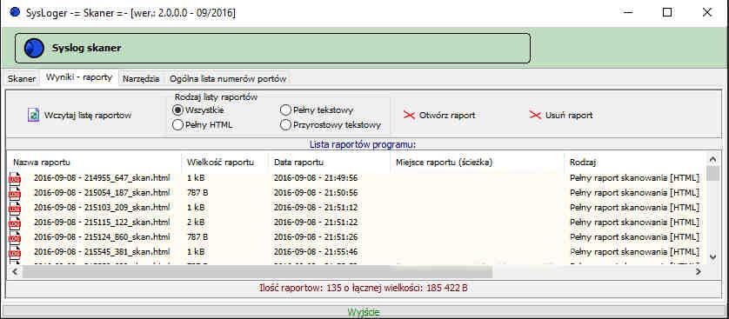Click the Syslog skaner header banner
Viewport: 729px width, 319px height.
(272, 49)
